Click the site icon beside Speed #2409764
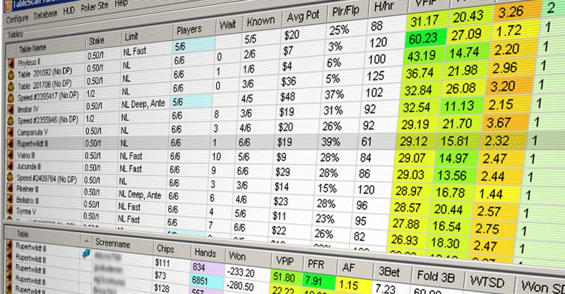This screenshot has width=565, height=294. pyautogui.click(x=10, y=177)
